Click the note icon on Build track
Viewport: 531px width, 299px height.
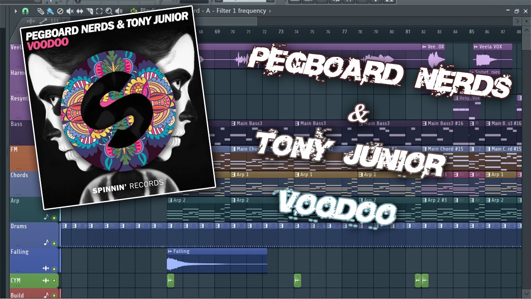[x=46, y=296]
